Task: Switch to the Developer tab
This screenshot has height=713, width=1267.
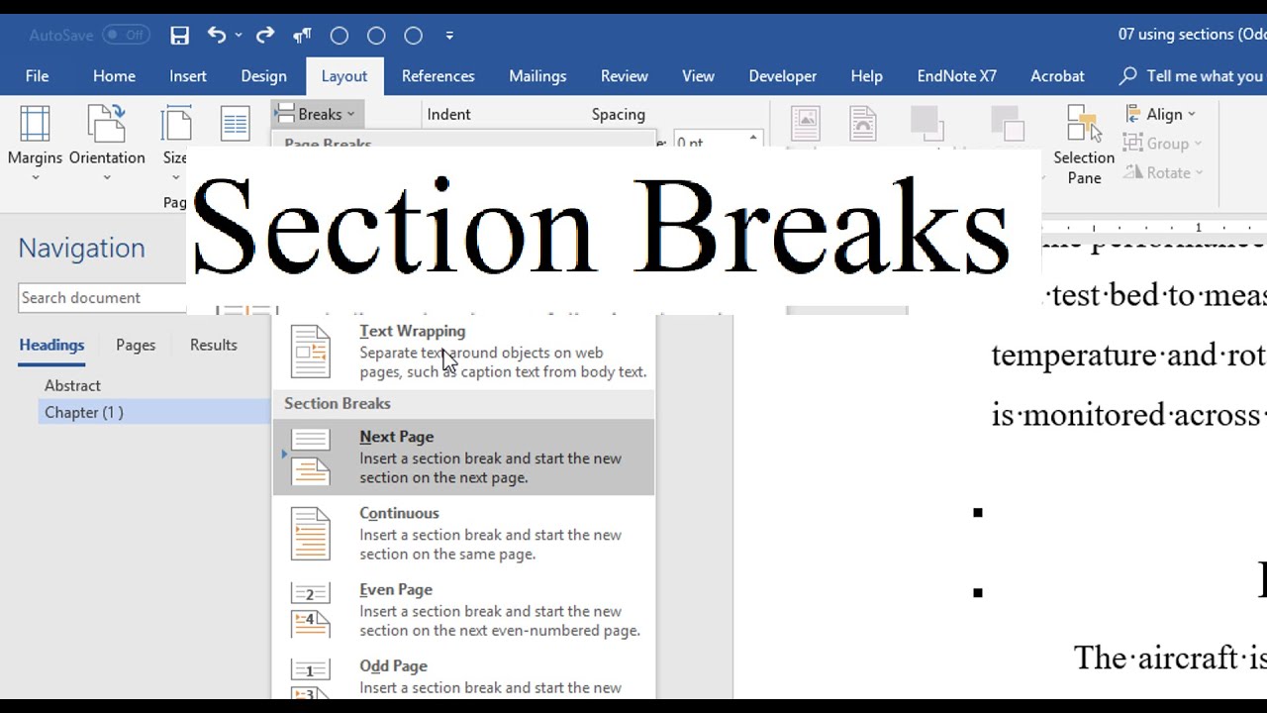Action: (x=783, y=76)
